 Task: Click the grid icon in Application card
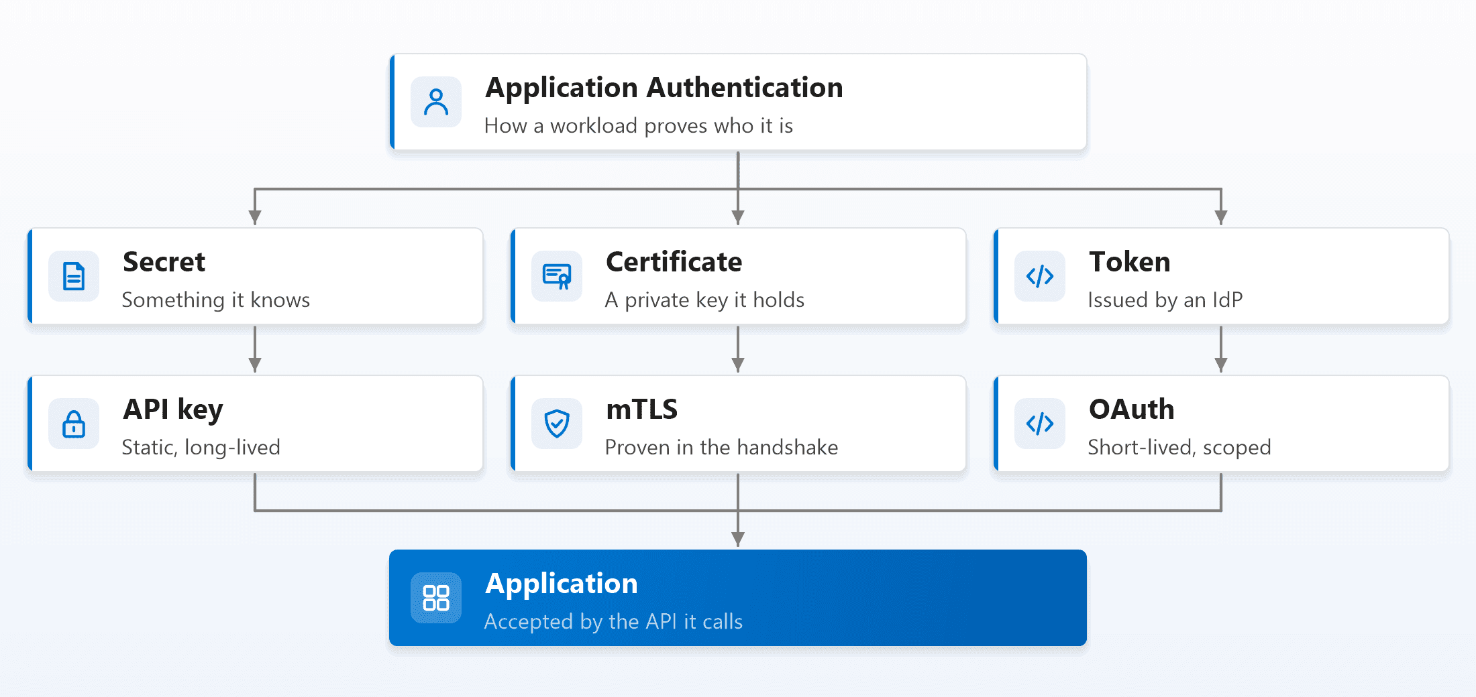pos(436,598)
